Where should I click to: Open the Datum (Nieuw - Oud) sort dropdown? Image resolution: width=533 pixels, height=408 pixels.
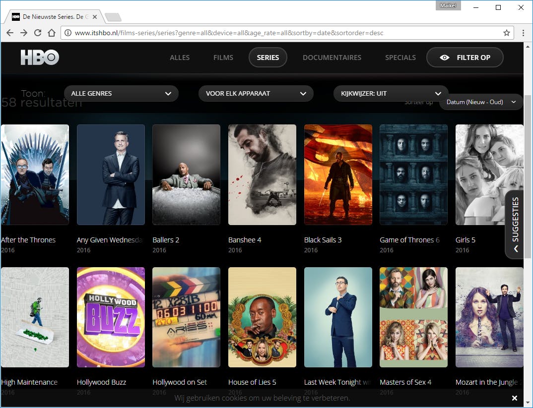click(481, 102)
